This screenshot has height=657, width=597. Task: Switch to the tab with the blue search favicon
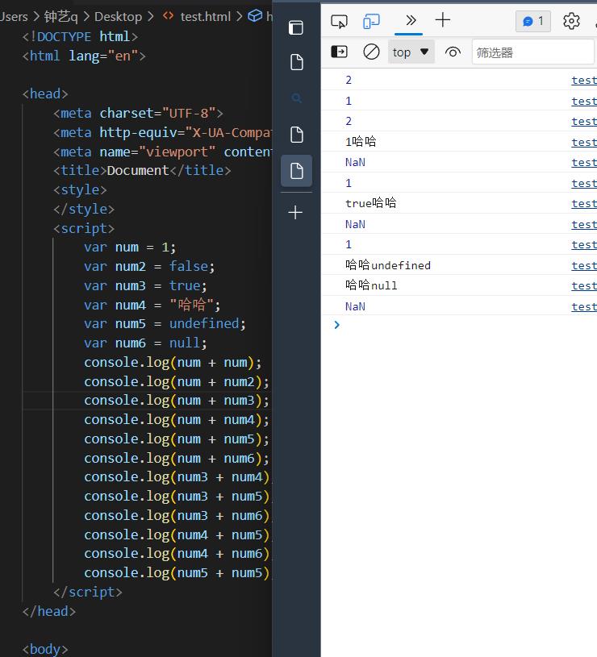(296, 98)
